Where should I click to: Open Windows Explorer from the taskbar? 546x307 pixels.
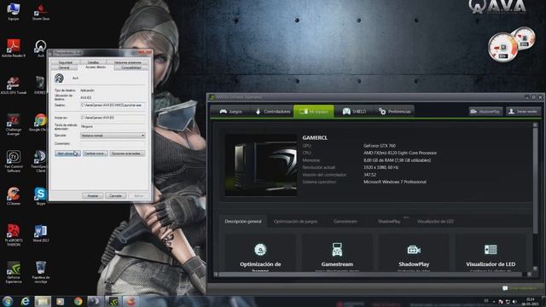pos(43,301)
